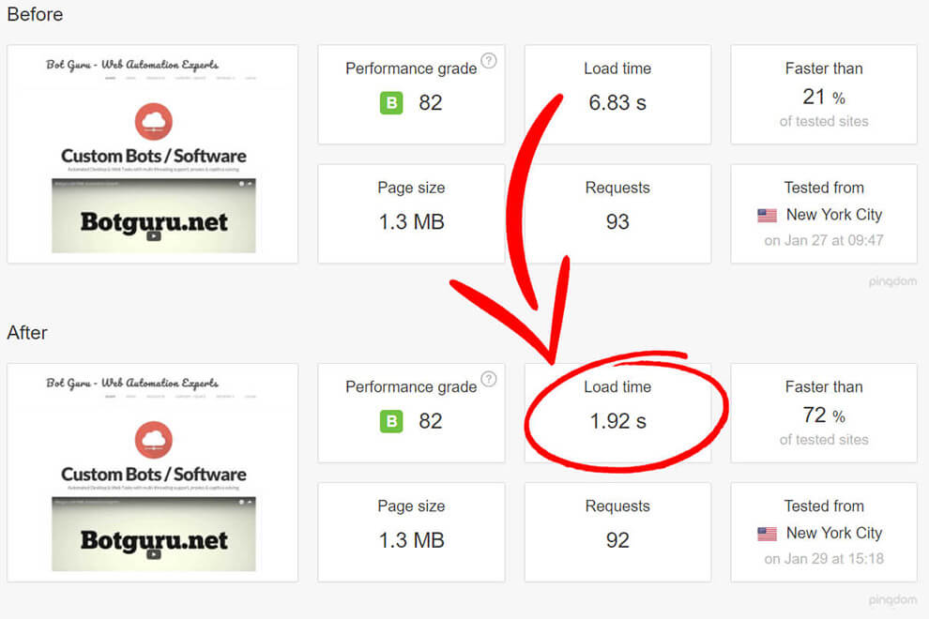The width and height of the screenshot is (929, 619).
Task: Click the Faster than 72 % card
Action: [823, 414]
